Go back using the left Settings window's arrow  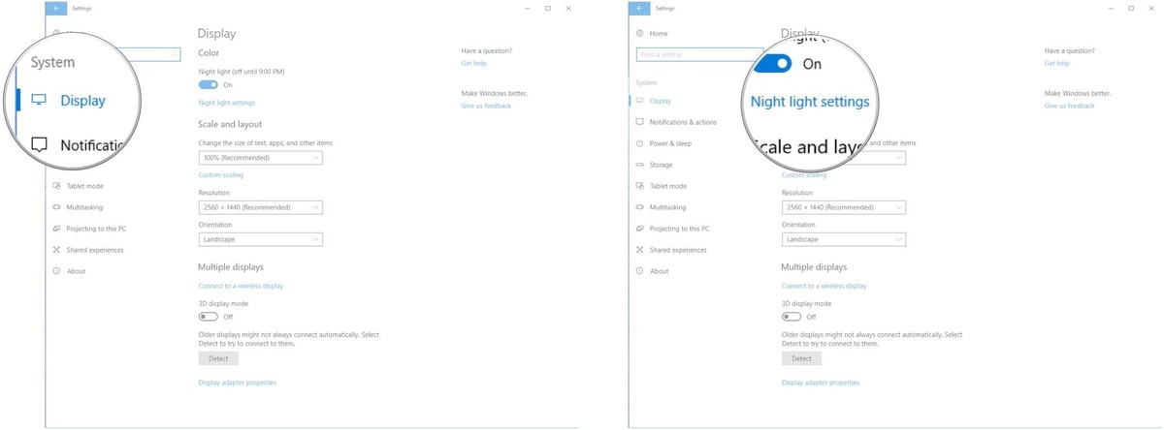pos(56,8)
